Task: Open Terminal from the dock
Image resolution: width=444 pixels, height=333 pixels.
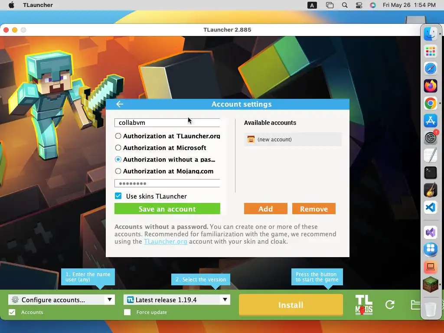Action: [x=431, y=173]
